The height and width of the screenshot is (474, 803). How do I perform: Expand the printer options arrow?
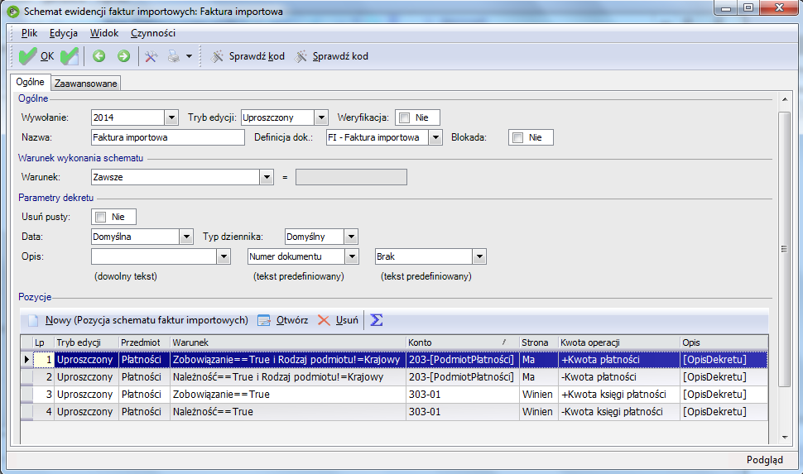(189, 56)
